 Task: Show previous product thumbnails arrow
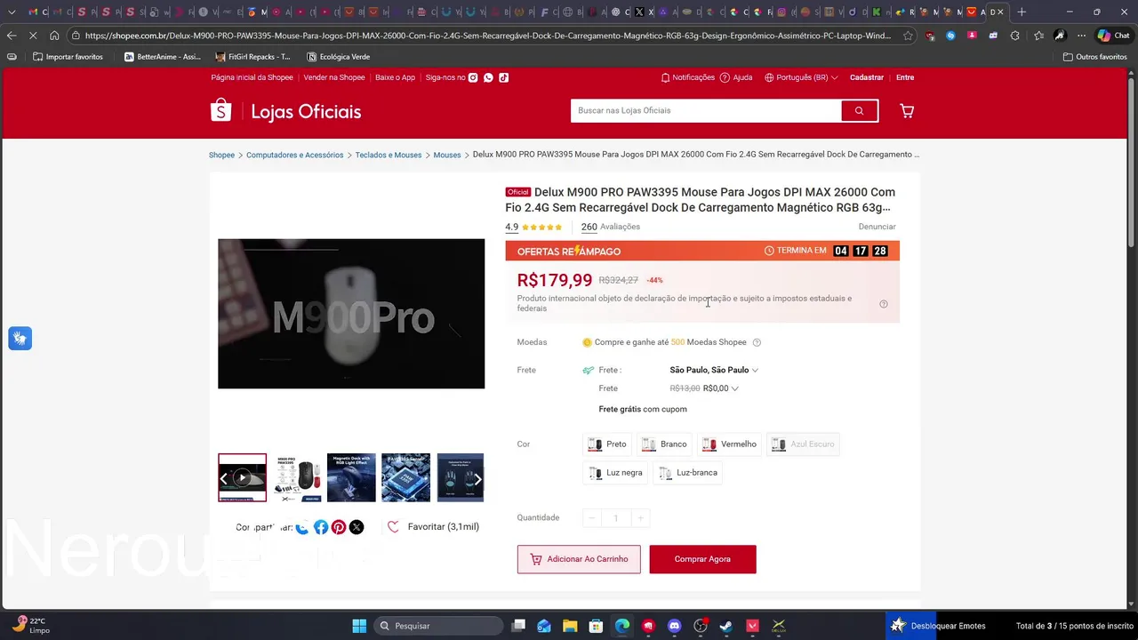click(224, 478)
